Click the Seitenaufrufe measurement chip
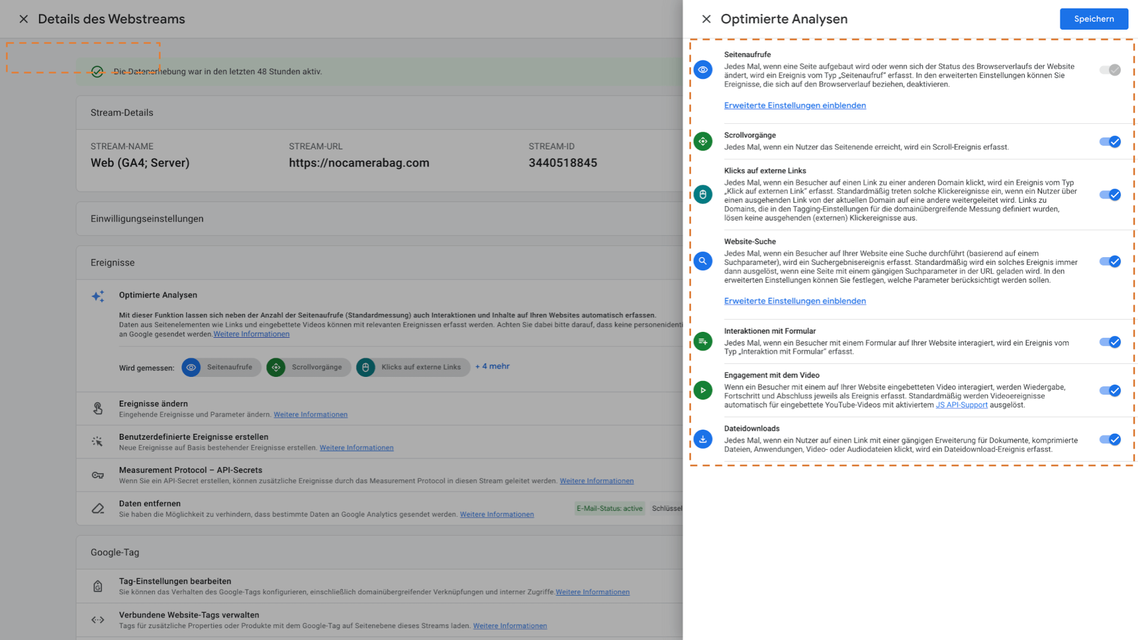 pyautogui.click(x=221, y=367)
